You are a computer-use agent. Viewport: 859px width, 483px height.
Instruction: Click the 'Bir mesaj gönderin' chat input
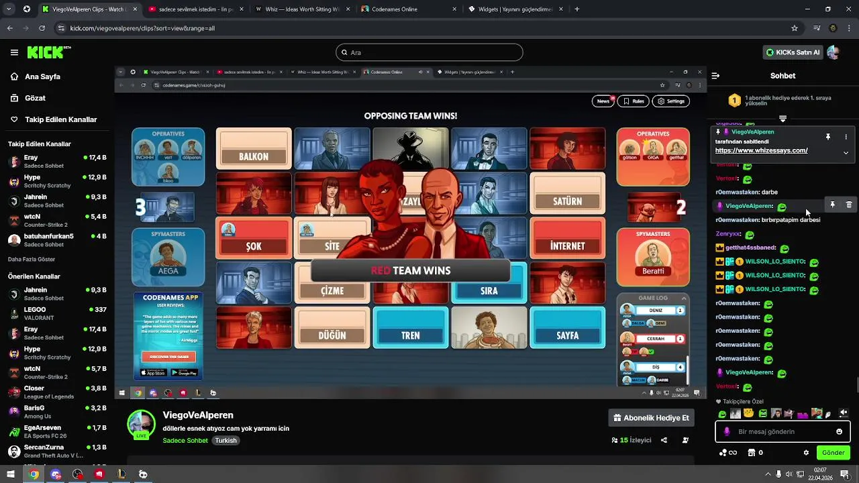pyautogui.click(x=782, y=431)
